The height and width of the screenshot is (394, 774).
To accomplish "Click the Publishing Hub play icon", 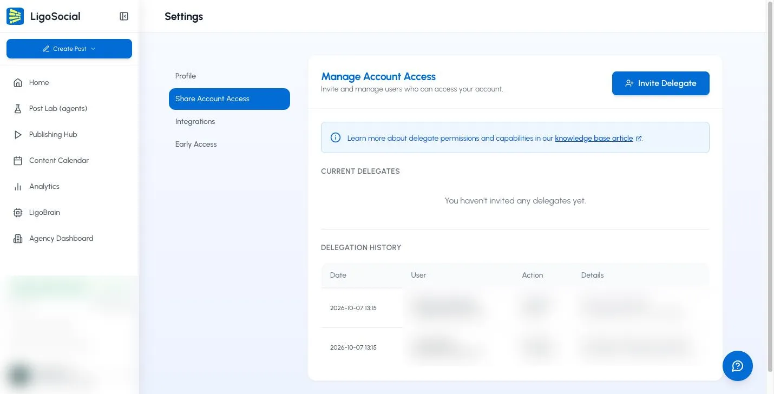I will tap(18, 135).
